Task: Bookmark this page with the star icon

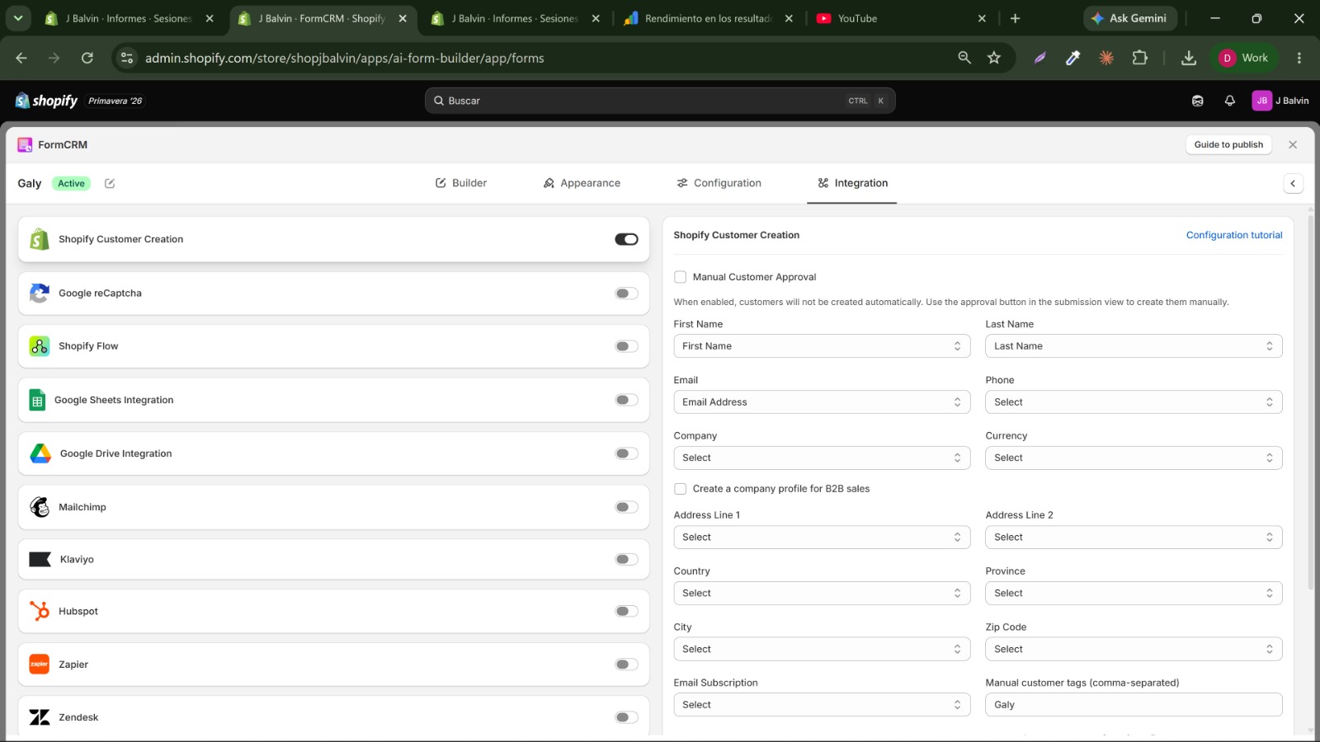Action: [x=994, y=58]
